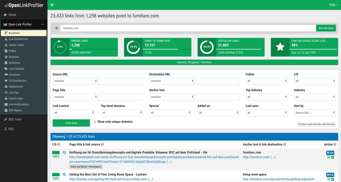Select Backlinks in the sidebar
341x182 pixels.
24,33
